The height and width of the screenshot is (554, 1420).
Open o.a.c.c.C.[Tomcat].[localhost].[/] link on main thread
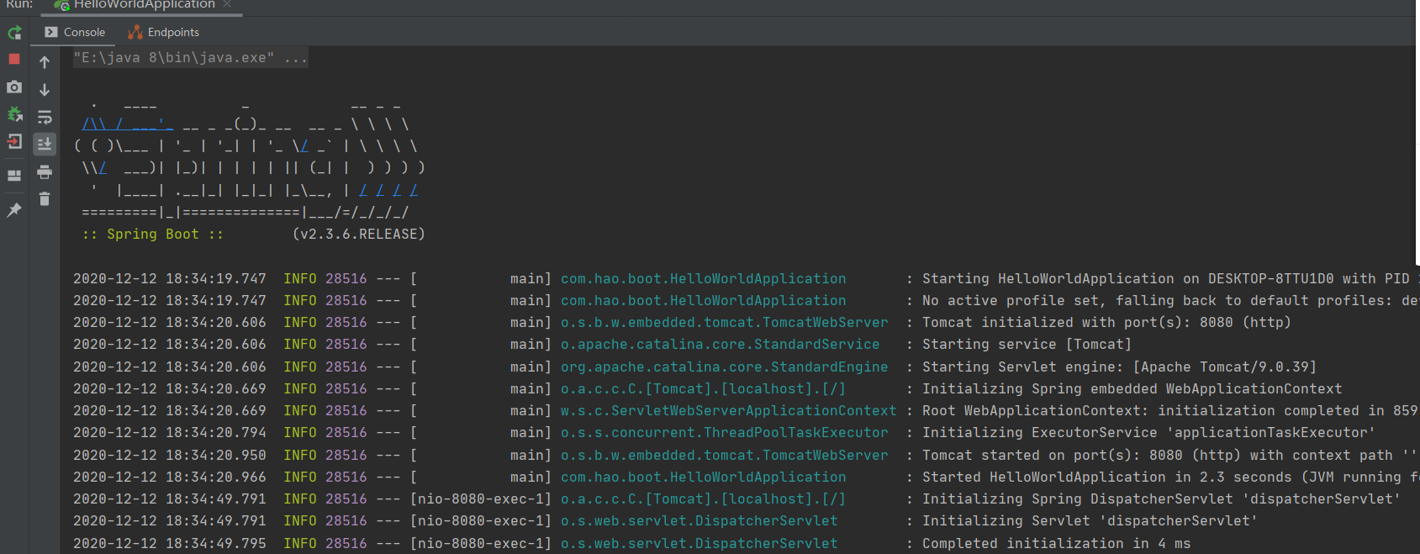pos(704,388)
